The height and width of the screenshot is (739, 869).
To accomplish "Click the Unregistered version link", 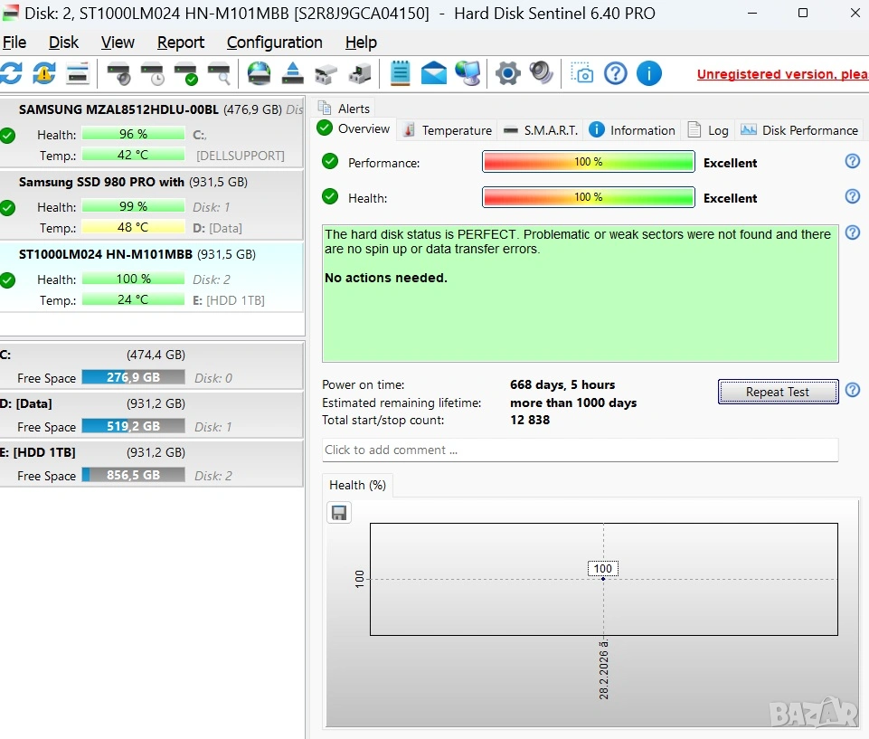I will 781,74.
